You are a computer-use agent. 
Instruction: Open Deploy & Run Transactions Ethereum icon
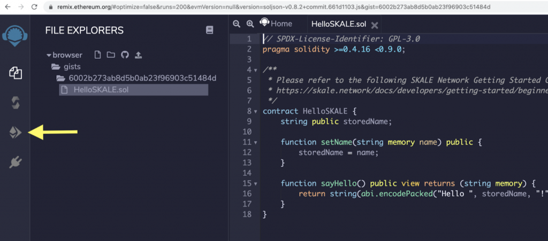tap(16, 133)
